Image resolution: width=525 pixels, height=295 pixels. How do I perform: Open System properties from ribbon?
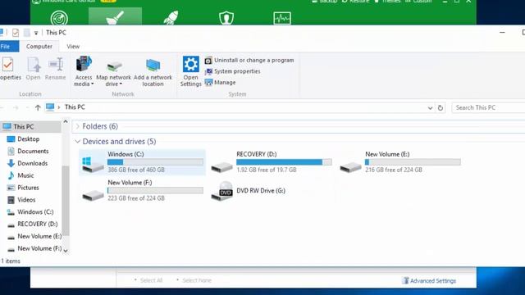pos(233,71)
